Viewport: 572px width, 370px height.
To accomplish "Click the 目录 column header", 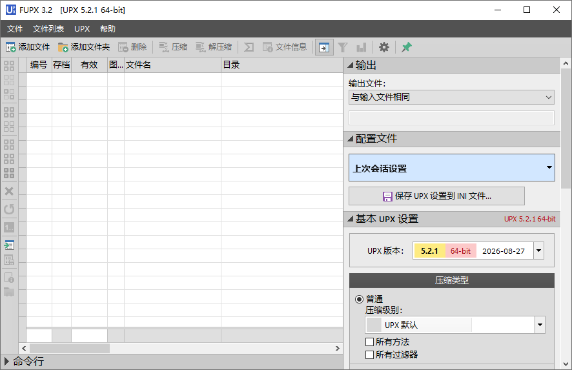I will (281, 65).
